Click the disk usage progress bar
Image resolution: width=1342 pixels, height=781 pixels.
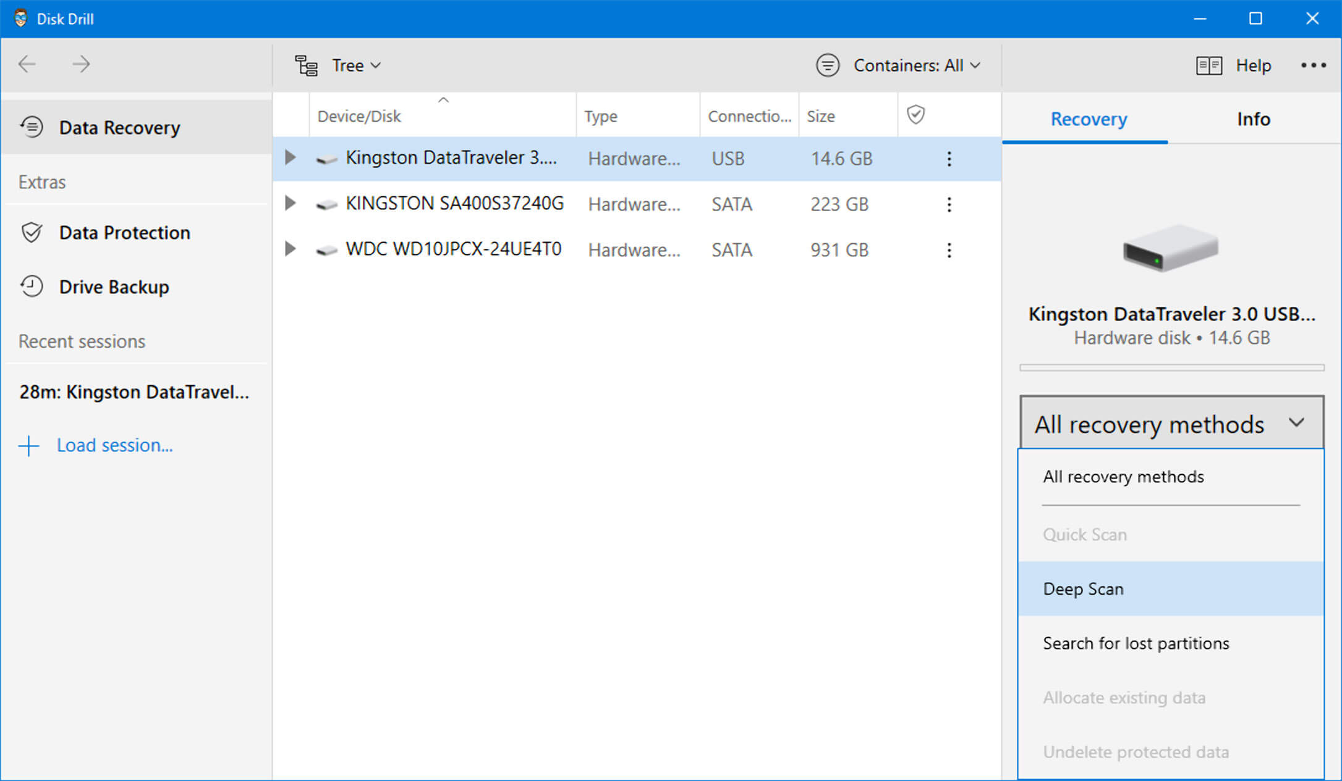tap(1171, 367)
